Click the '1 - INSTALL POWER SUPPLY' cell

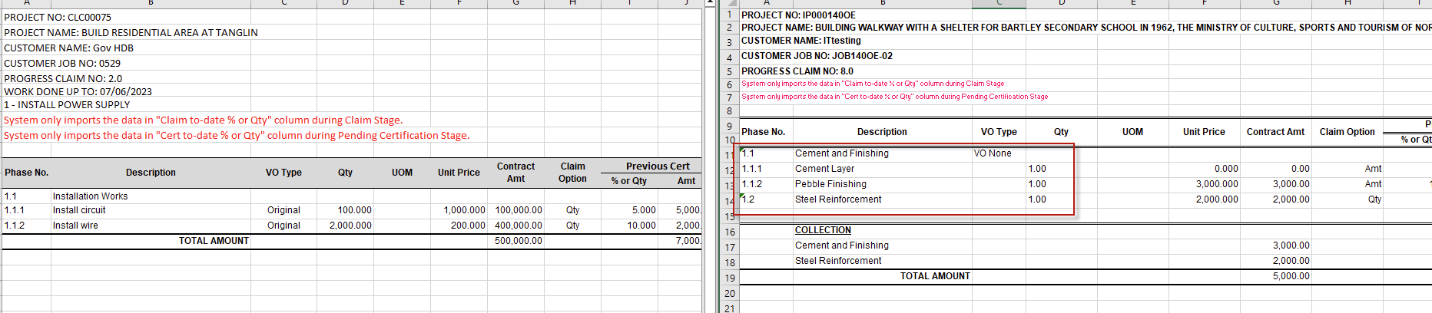pyautogui.click(x=67, y=104)
